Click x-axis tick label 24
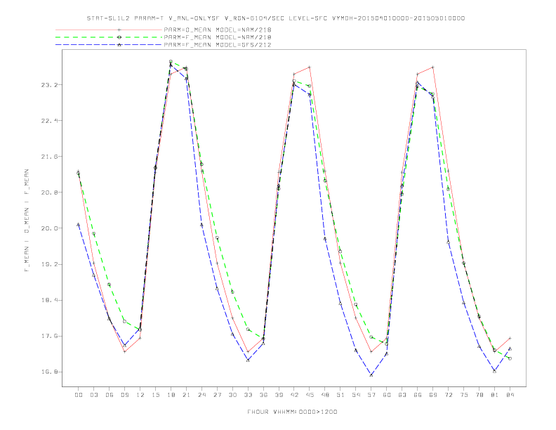The height and width of the screenshot is (430, 556). [201, 395]
